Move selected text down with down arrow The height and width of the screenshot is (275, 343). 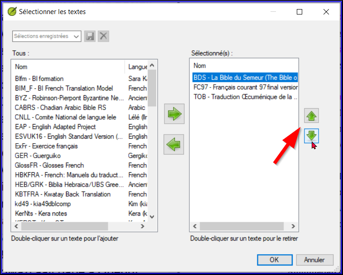(311, 136)
